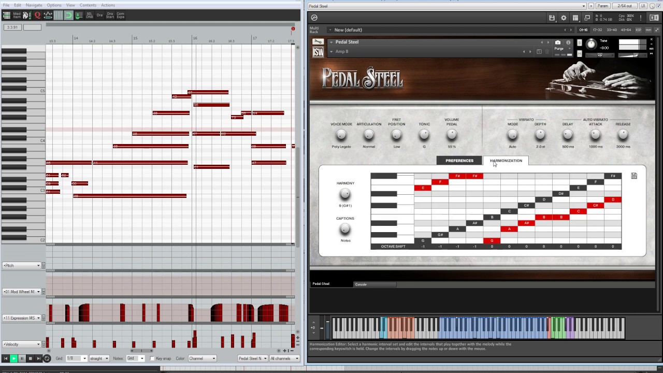Click the snapshot camera icon
Screen dimensions: 663x373
tap(558, 42)
